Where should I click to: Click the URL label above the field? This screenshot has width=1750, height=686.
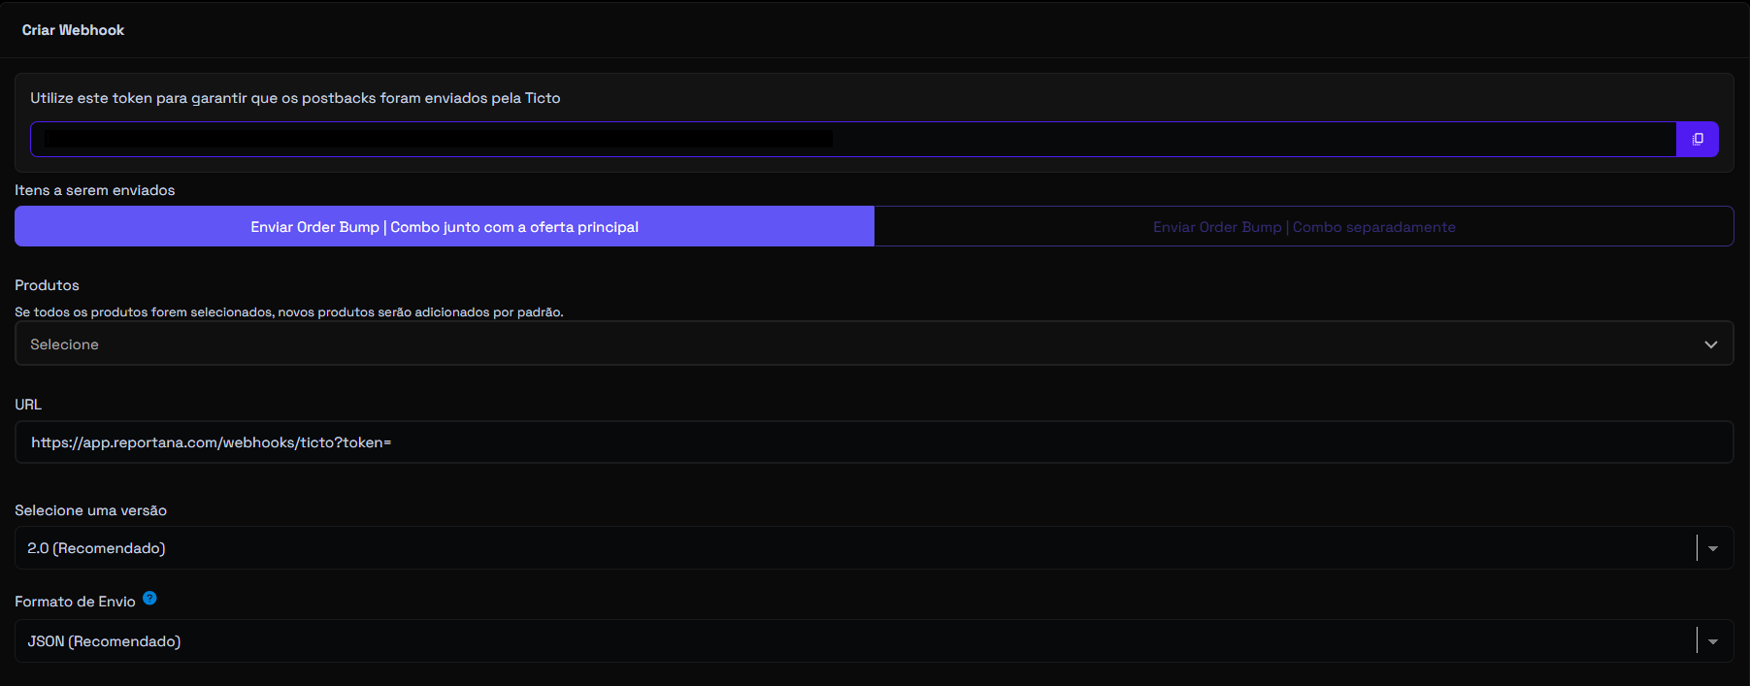(x=28, y=405)
